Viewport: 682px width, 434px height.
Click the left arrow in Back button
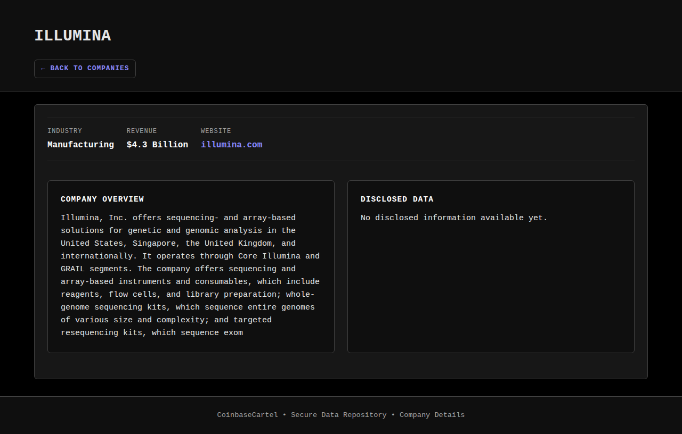tap(43, 69)
